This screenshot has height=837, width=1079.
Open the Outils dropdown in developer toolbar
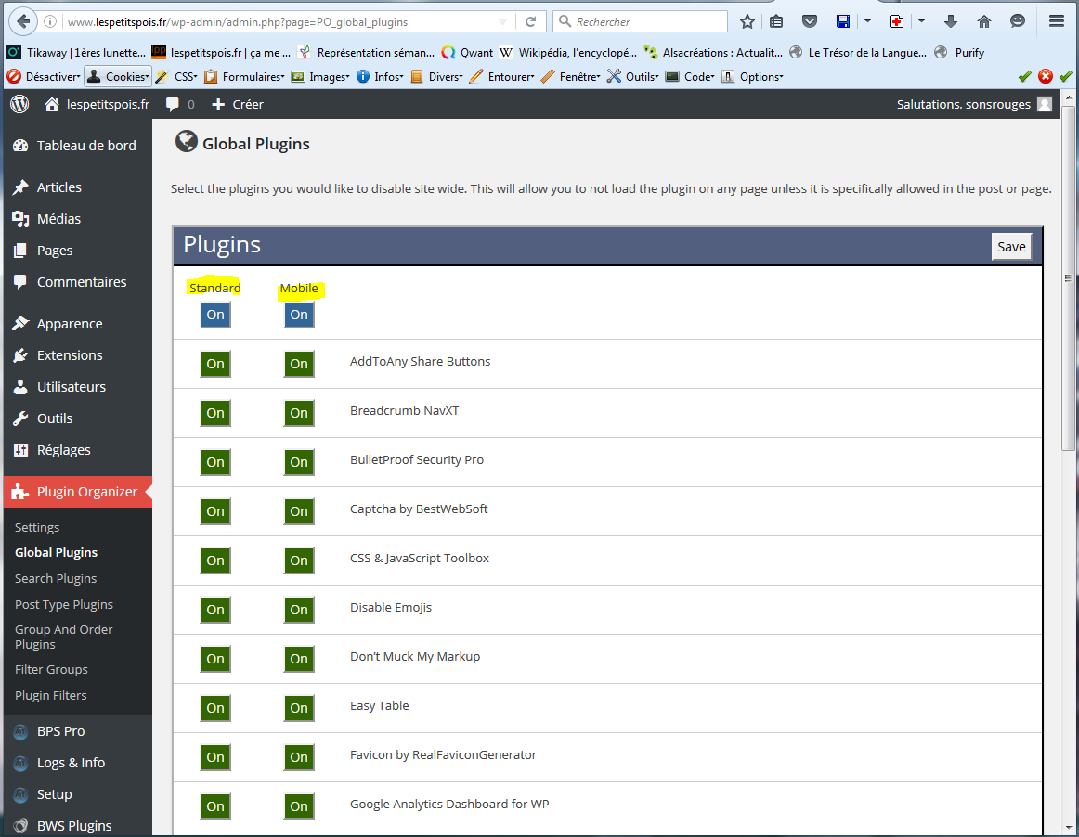[x=634, y=76]
